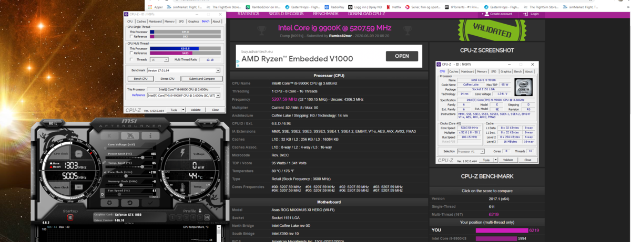Click the Voltage gauge button in Afterburner
Screen dimensions: 631x242
point(200,154)
